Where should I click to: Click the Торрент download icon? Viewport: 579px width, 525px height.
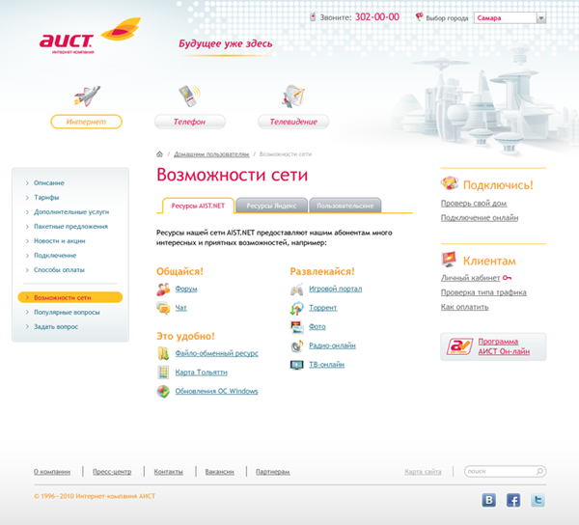[x=297, y=308]
